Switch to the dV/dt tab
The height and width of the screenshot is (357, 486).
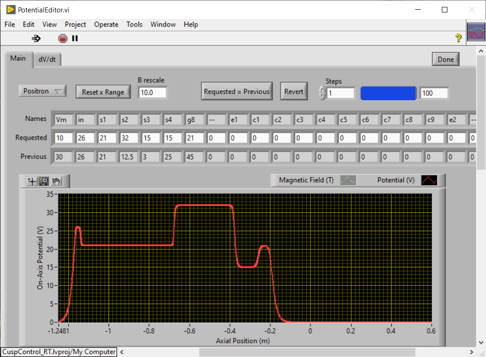click(47, 59)
